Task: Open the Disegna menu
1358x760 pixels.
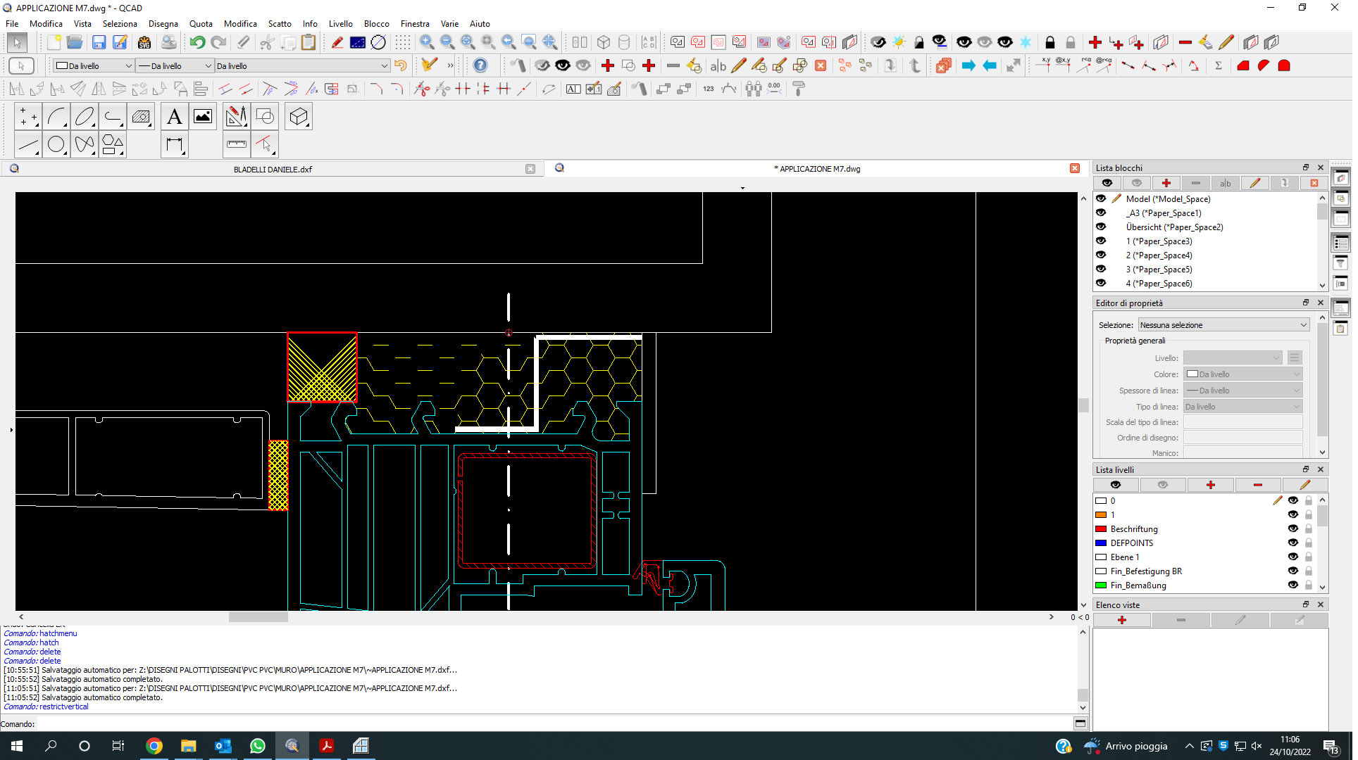Action: [163, 23]
